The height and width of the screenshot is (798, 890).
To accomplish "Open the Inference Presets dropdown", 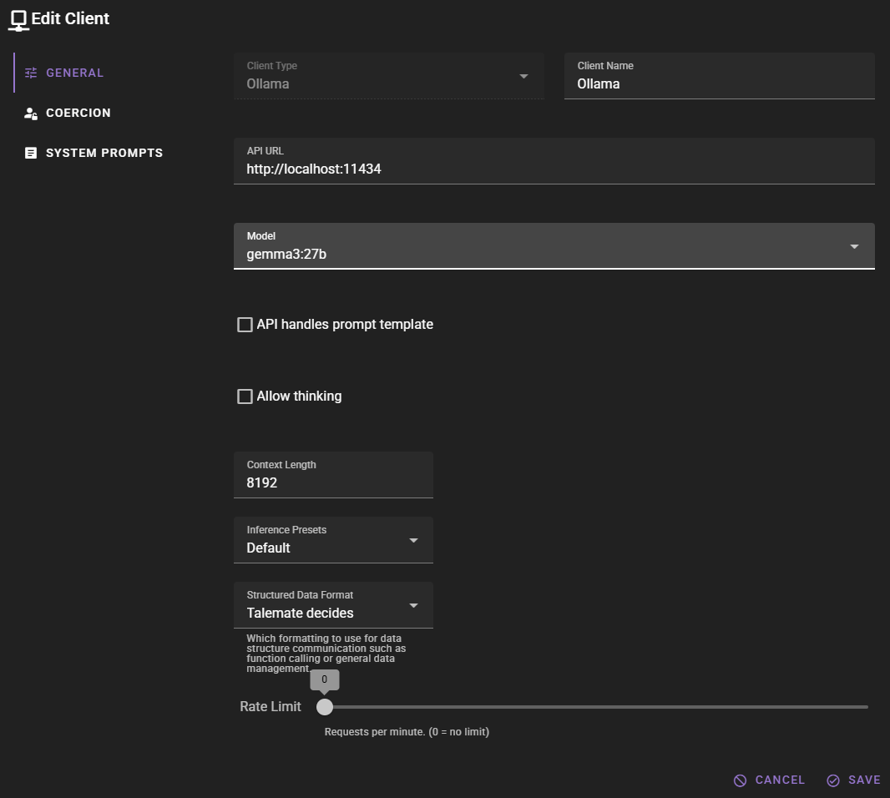I will pyautogui.click(x=413, y=540).
